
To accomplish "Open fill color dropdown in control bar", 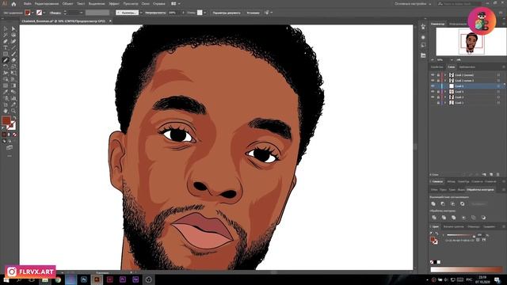I will 32,13.
